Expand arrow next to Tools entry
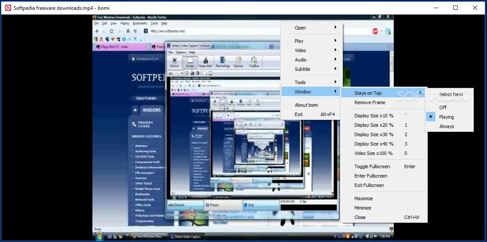The height and width of the screenshot is (242, 487). (x=336, y=82)
